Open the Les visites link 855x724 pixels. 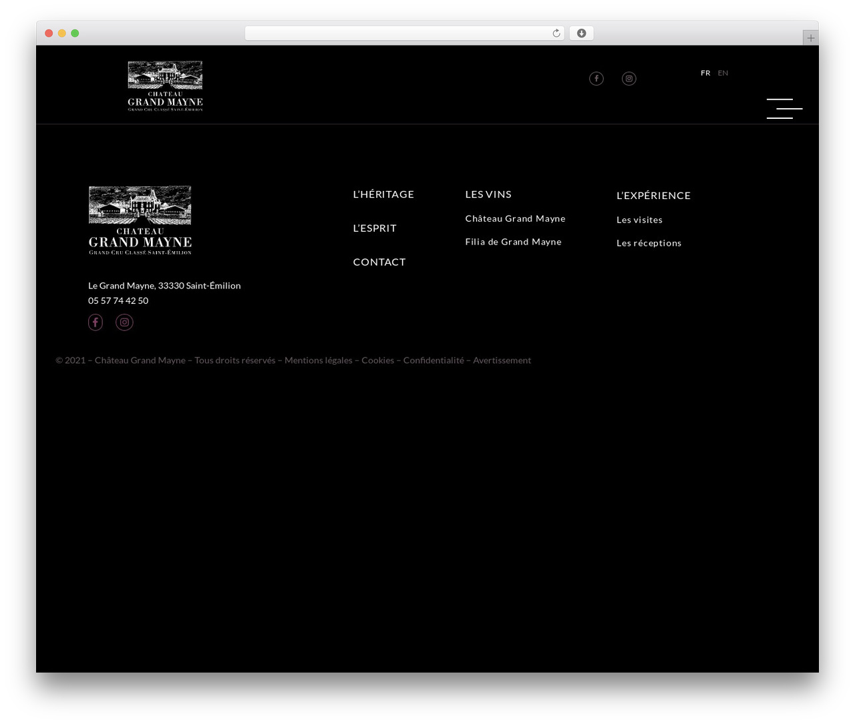tap(639, 220)
